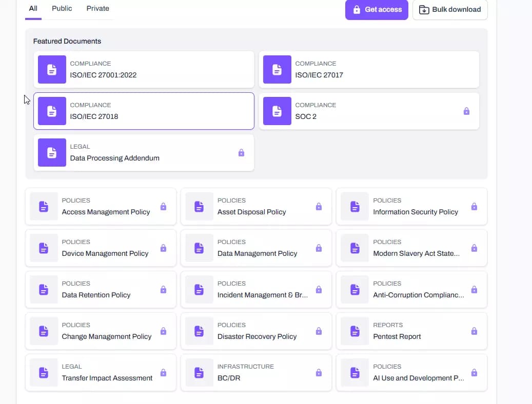Switch to the Private tab
The height and width of the screenshot is (404, 532).
[x=97, y=9]
